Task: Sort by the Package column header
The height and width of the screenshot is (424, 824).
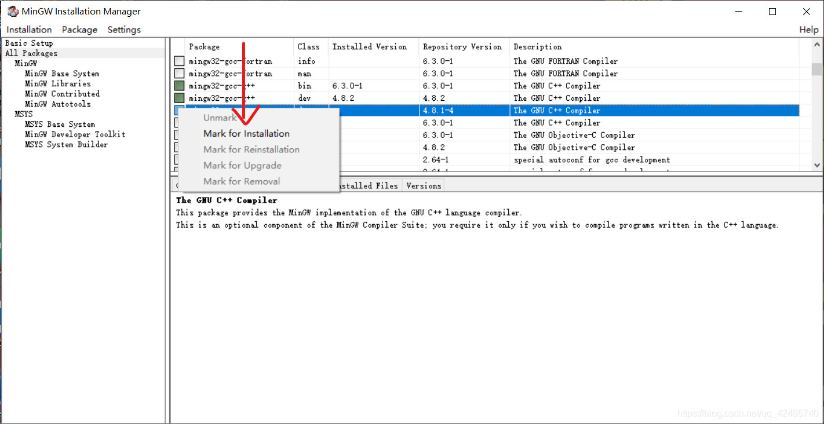Action: pyautogui.click(x=239, y=46)
